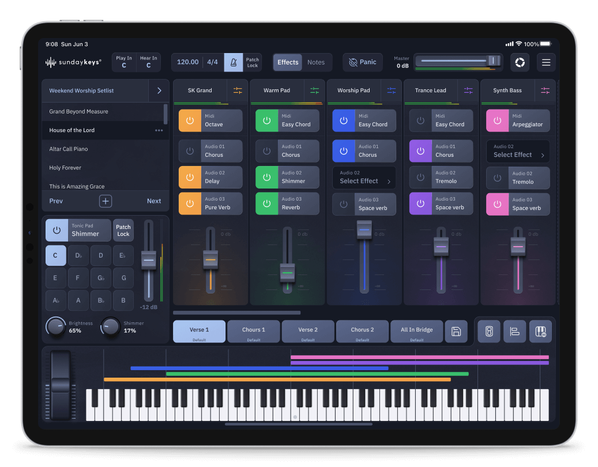The height and width of the screenshot is (467, 598).
Task: Click the metronome icon
Action: coord(234,62)
